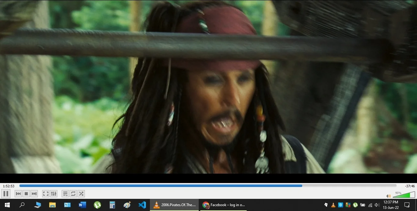Image resolution: width=417 pixels, height=211 pixels.
Task: Click the colorful blocks tray icon
Action: (x=348, y=205)
